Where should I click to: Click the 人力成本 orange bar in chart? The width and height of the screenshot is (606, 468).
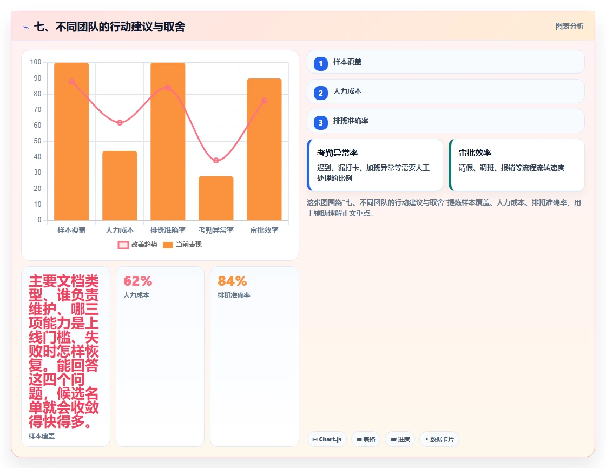120,186
